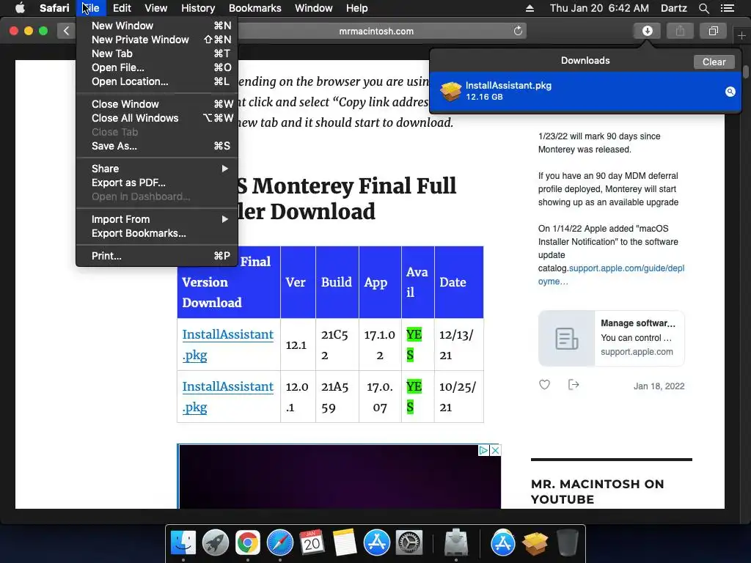This screenshot has height=563, width=751.
Task: Open Launchpad from the Dock
Action: [x=216, y=542]
